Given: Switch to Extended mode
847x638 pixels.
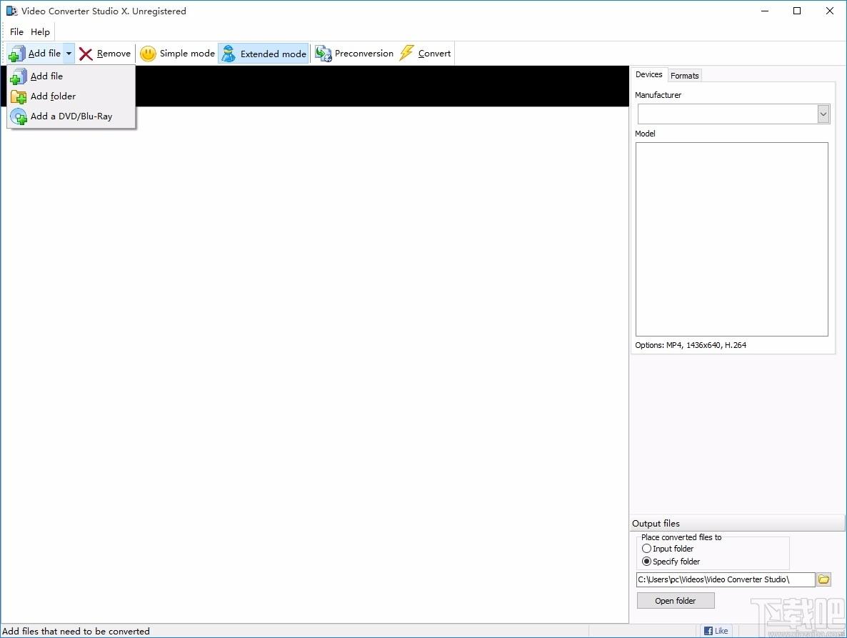Looking at the screenshot, I should [264, 54].
